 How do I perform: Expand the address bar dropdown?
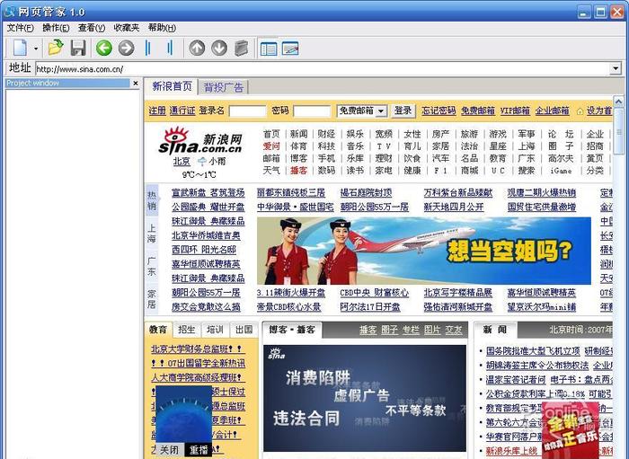tap(616, 69)
